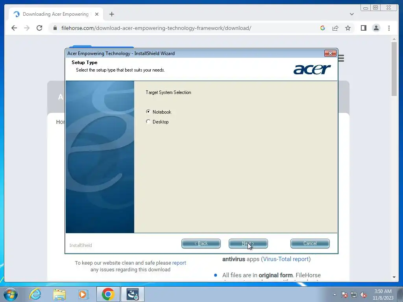403x302 pixels.
Task: Click scrollbar down arrow on page
Action: coord(394,277)
